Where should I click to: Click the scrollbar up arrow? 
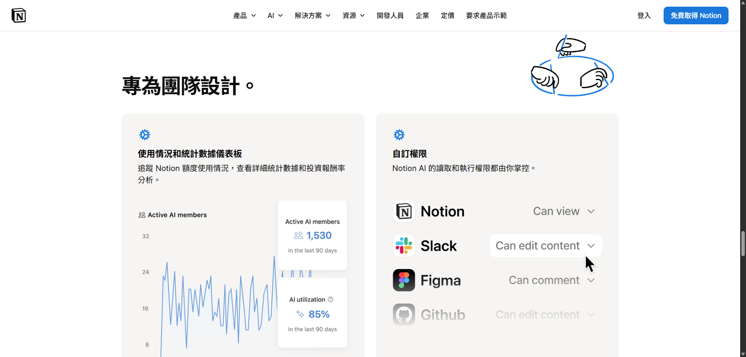coord(743,3)
